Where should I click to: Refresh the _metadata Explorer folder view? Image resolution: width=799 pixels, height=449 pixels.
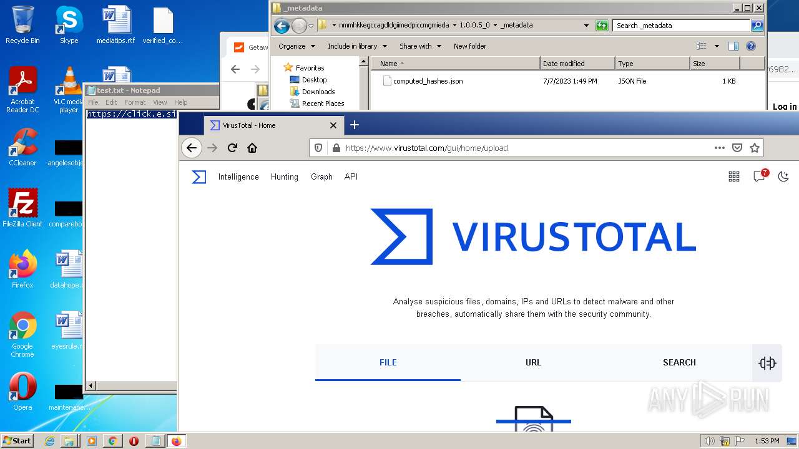[602, 26]
